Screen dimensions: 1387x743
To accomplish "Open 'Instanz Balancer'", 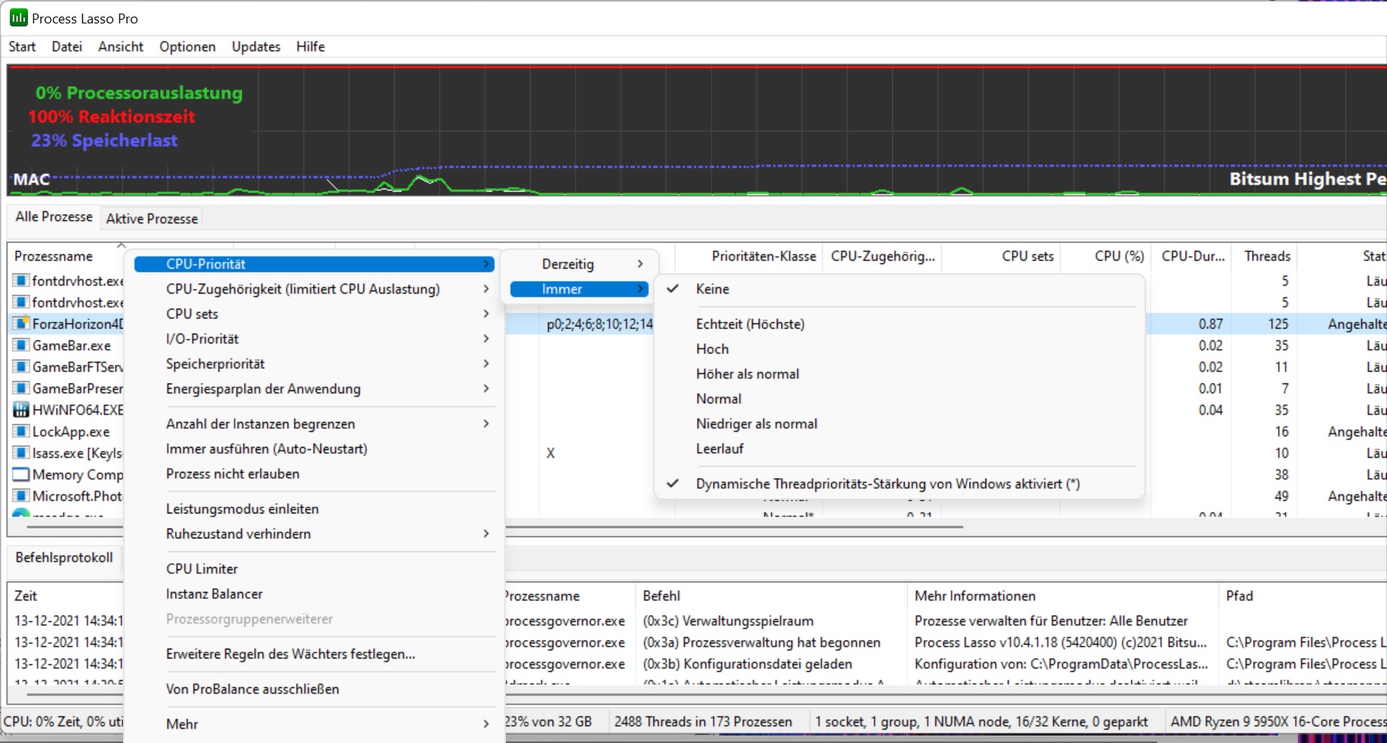I will pyautogui.click(x=314, y=594).
